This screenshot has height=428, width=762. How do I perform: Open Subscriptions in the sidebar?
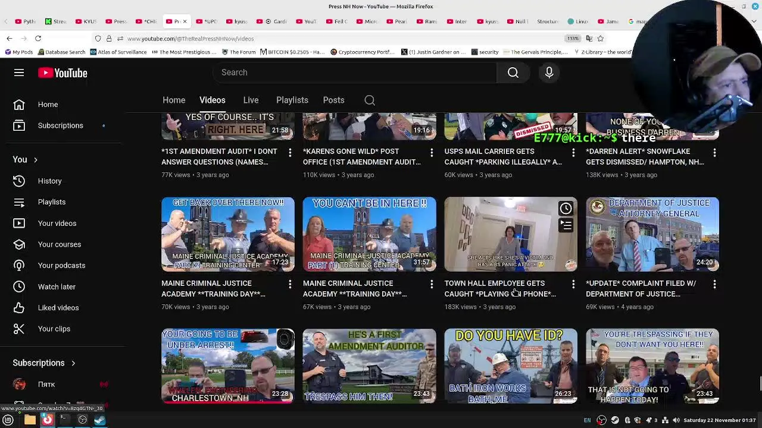tap(60, 125)
